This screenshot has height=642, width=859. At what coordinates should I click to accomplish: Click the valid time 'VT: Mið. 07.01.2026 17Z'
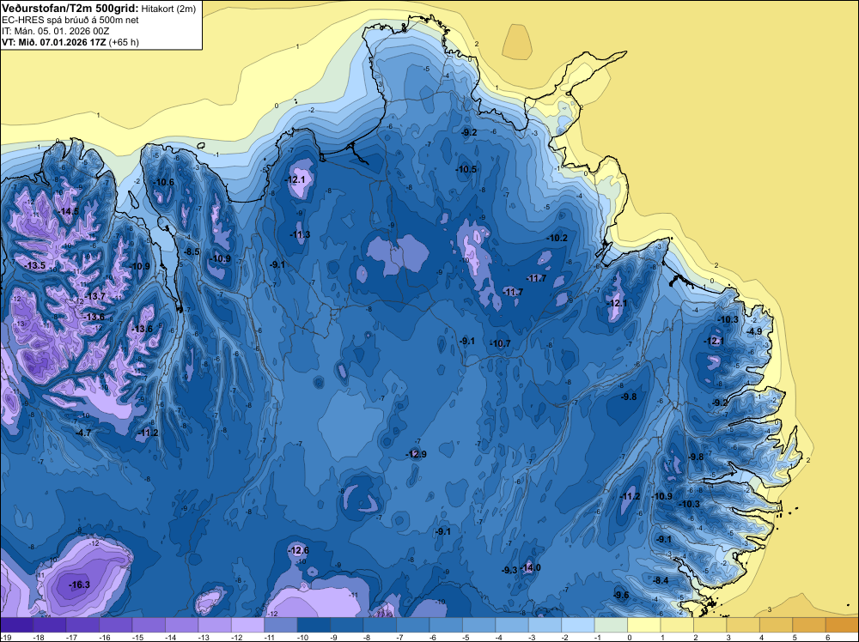(x=54, y=42)
